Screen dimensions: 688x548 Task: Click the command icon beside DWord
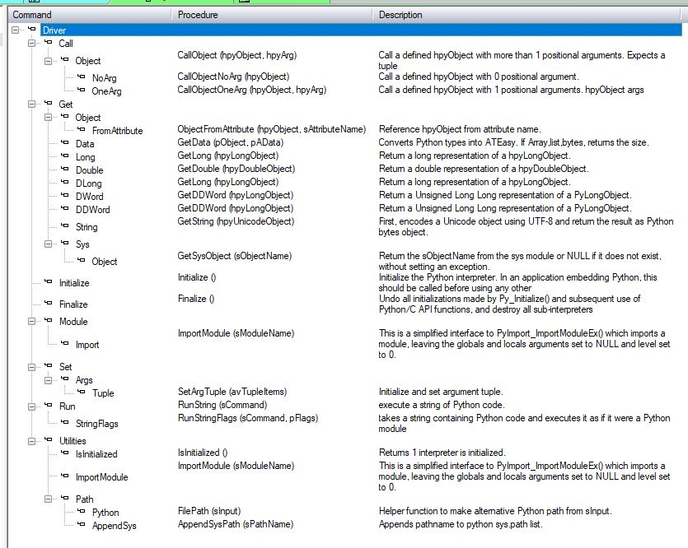click(65, 195)
